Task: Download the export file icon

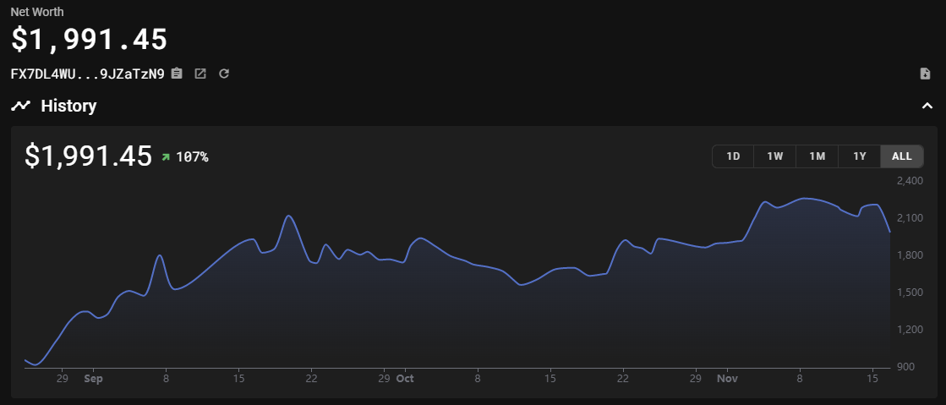Action: (925, 74)
